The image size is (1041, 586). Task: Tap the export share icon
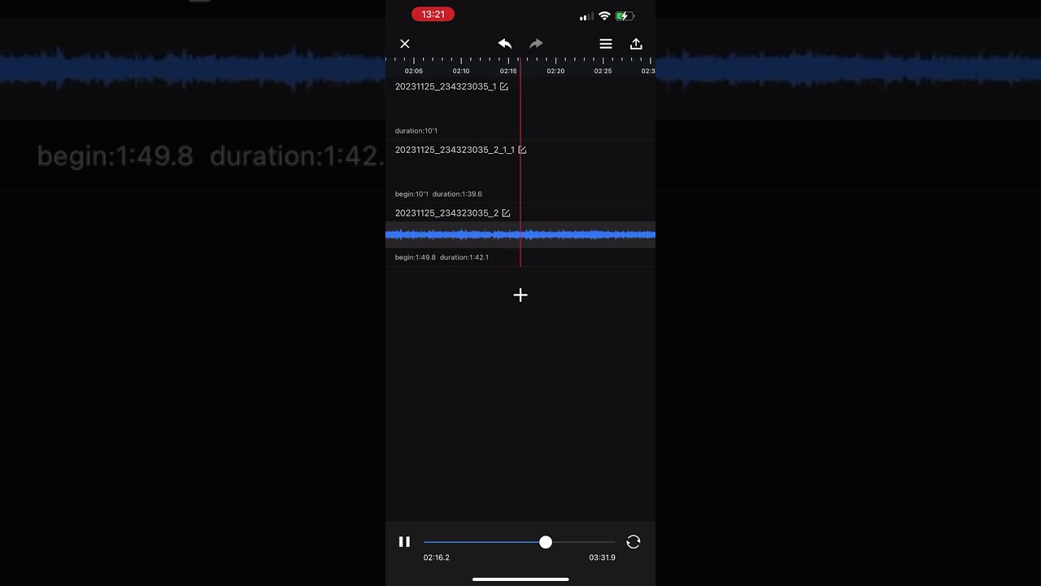[636, 44]
